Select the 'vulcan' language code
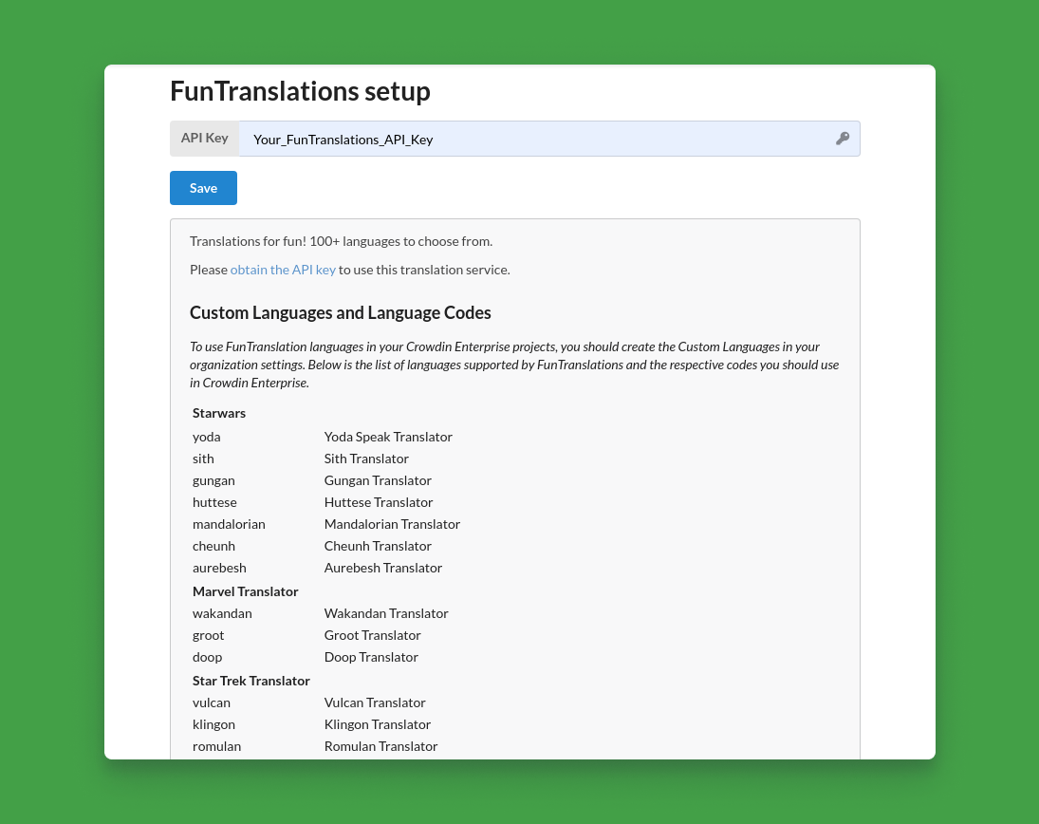This screenshot has width=1039, height=824. click(212, 702)
